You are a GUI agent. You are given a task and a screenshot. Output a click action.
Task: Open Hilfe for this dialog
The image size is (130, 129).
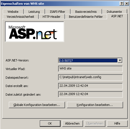(117, 123)
